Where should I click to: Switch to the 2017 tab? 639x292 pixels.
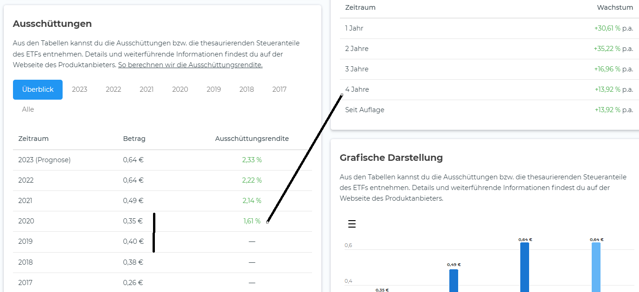coord(279,89)
